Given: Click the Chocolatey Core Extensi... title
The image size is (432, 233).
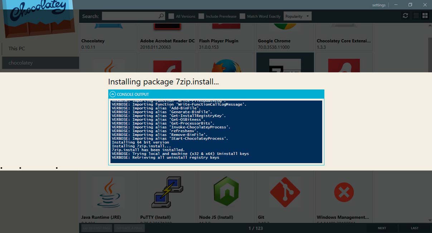Looking at the screenshot, I should click(344, 41).
